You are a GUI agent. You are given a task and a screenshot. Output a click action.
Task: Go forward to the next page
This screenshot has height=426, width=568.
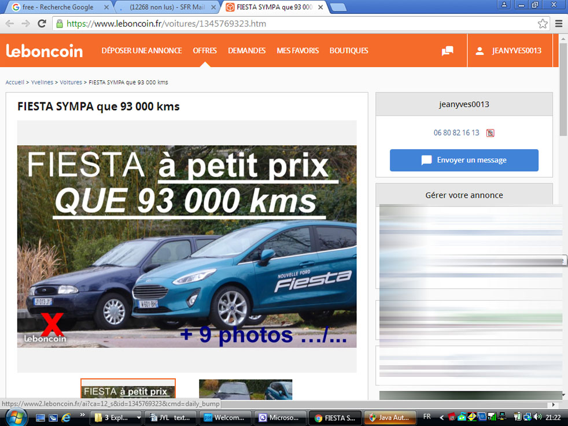point(25,24)
